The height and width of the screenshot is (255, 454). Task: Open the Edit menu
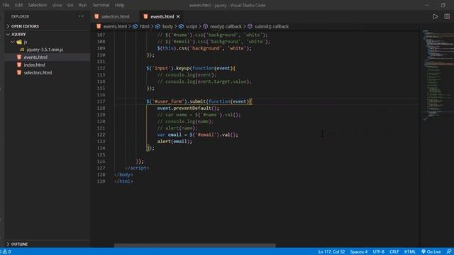coord(19,5)
